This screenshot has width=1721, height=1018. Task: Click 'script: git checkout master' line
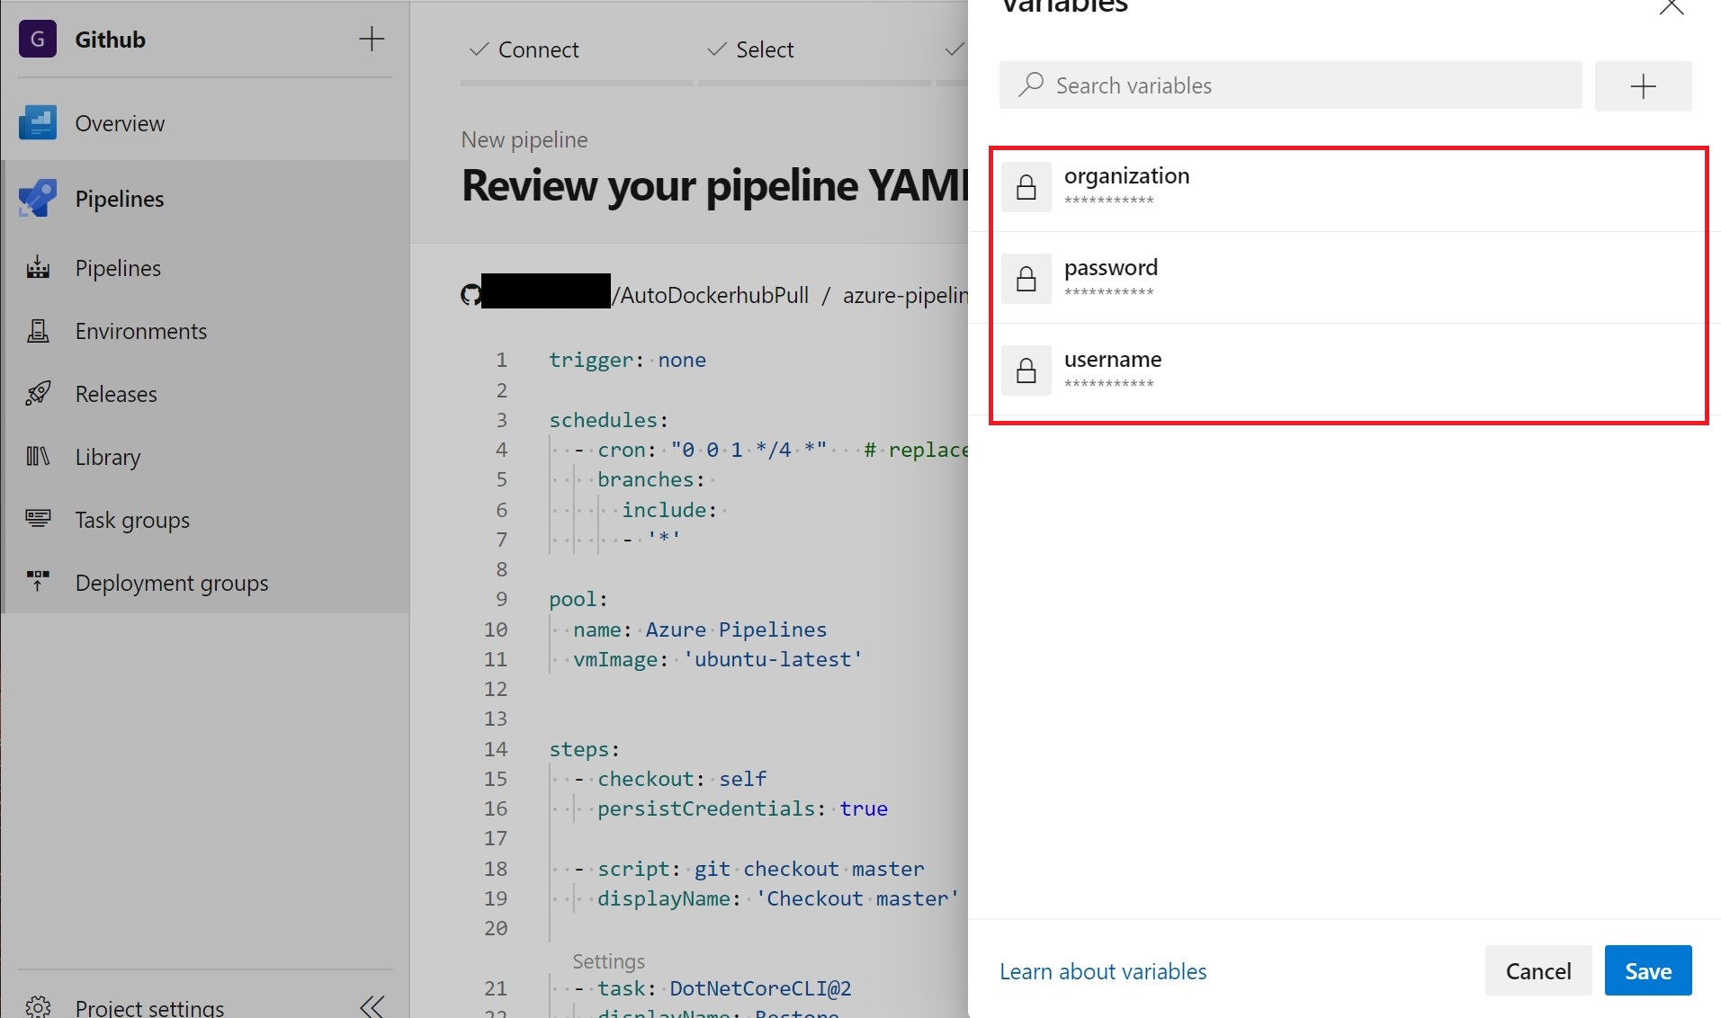[x=749, y=869]
